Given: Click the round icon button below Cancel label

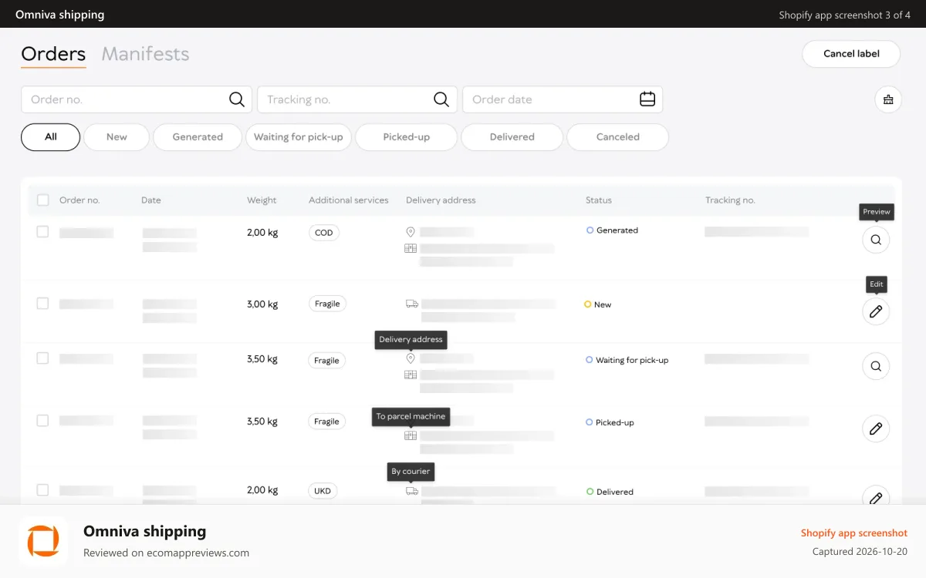Looking at the screenshot, I should 888,99.
